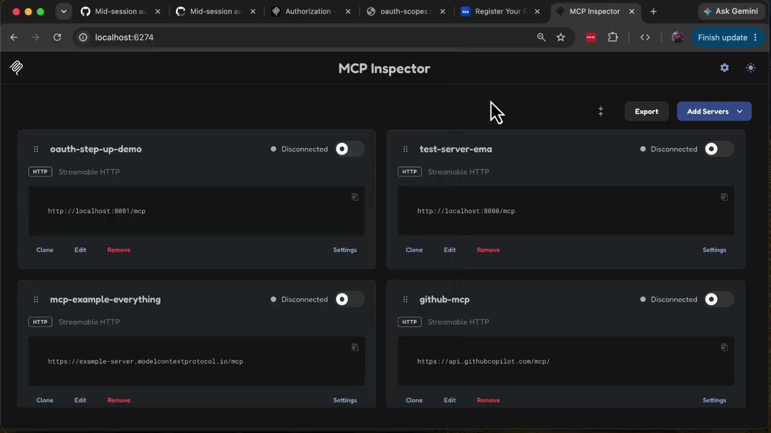Copy test-server-ema URL with copy icon

pyautogui.click(x=724, y=197)
